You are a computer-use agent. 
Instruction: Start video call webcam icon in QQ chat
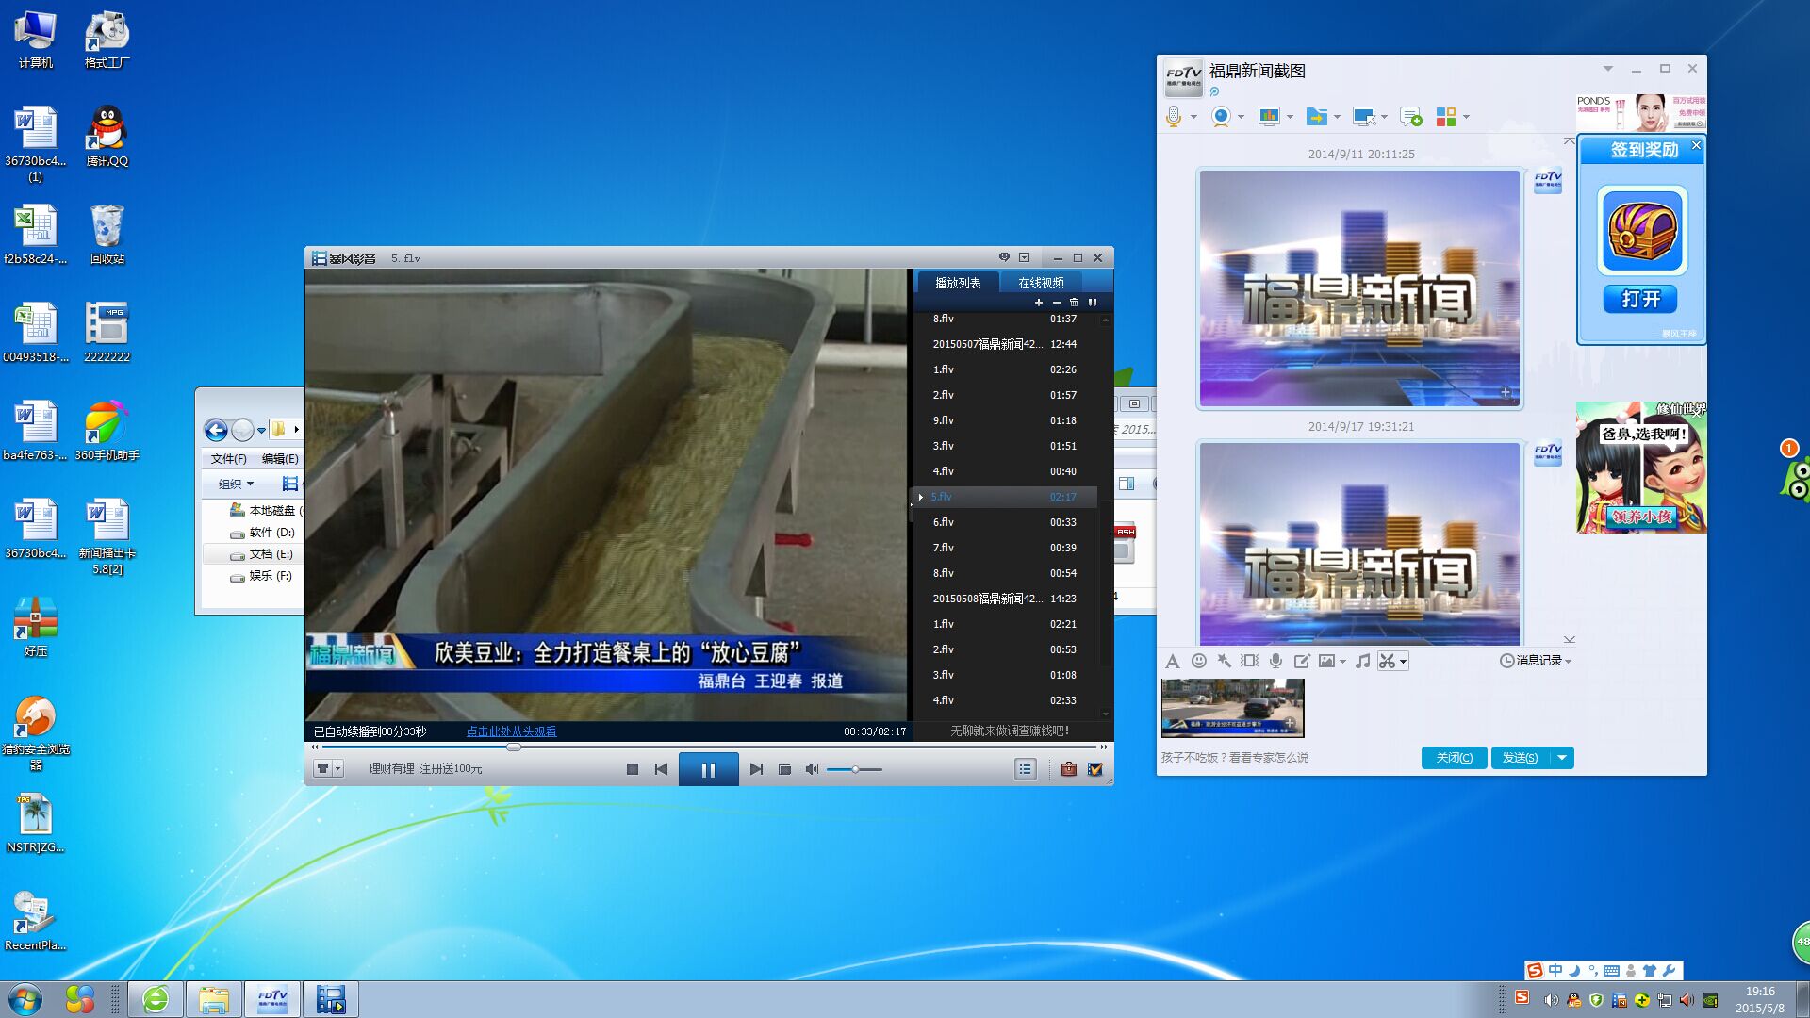pyautogui.click(x=1221, y=117)
